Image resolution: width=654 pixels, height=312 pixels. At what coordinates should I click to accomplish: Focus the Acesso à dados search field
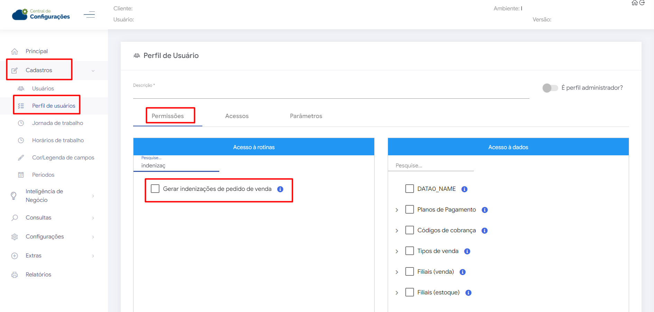431,166
